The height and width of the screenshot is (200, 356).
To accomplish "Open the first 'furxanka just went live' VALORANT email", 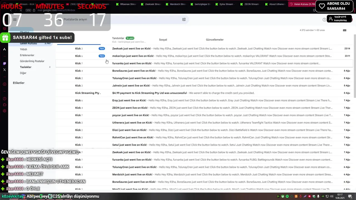I will tap(204, 63).
